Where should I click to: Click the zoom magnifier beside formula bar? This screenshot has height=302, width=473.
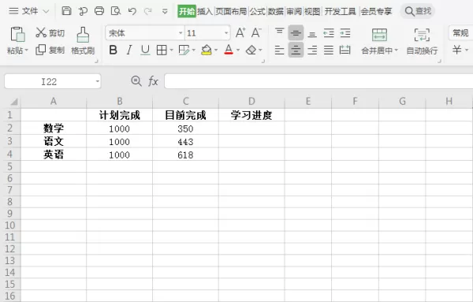click(x=136, y=81)
